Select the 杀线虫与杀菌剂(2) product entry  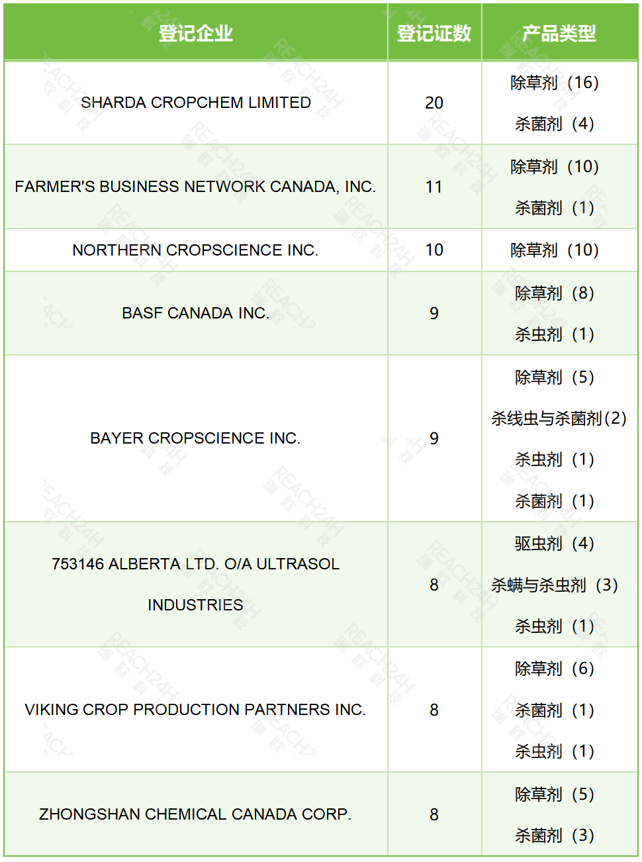click(559, 418)
